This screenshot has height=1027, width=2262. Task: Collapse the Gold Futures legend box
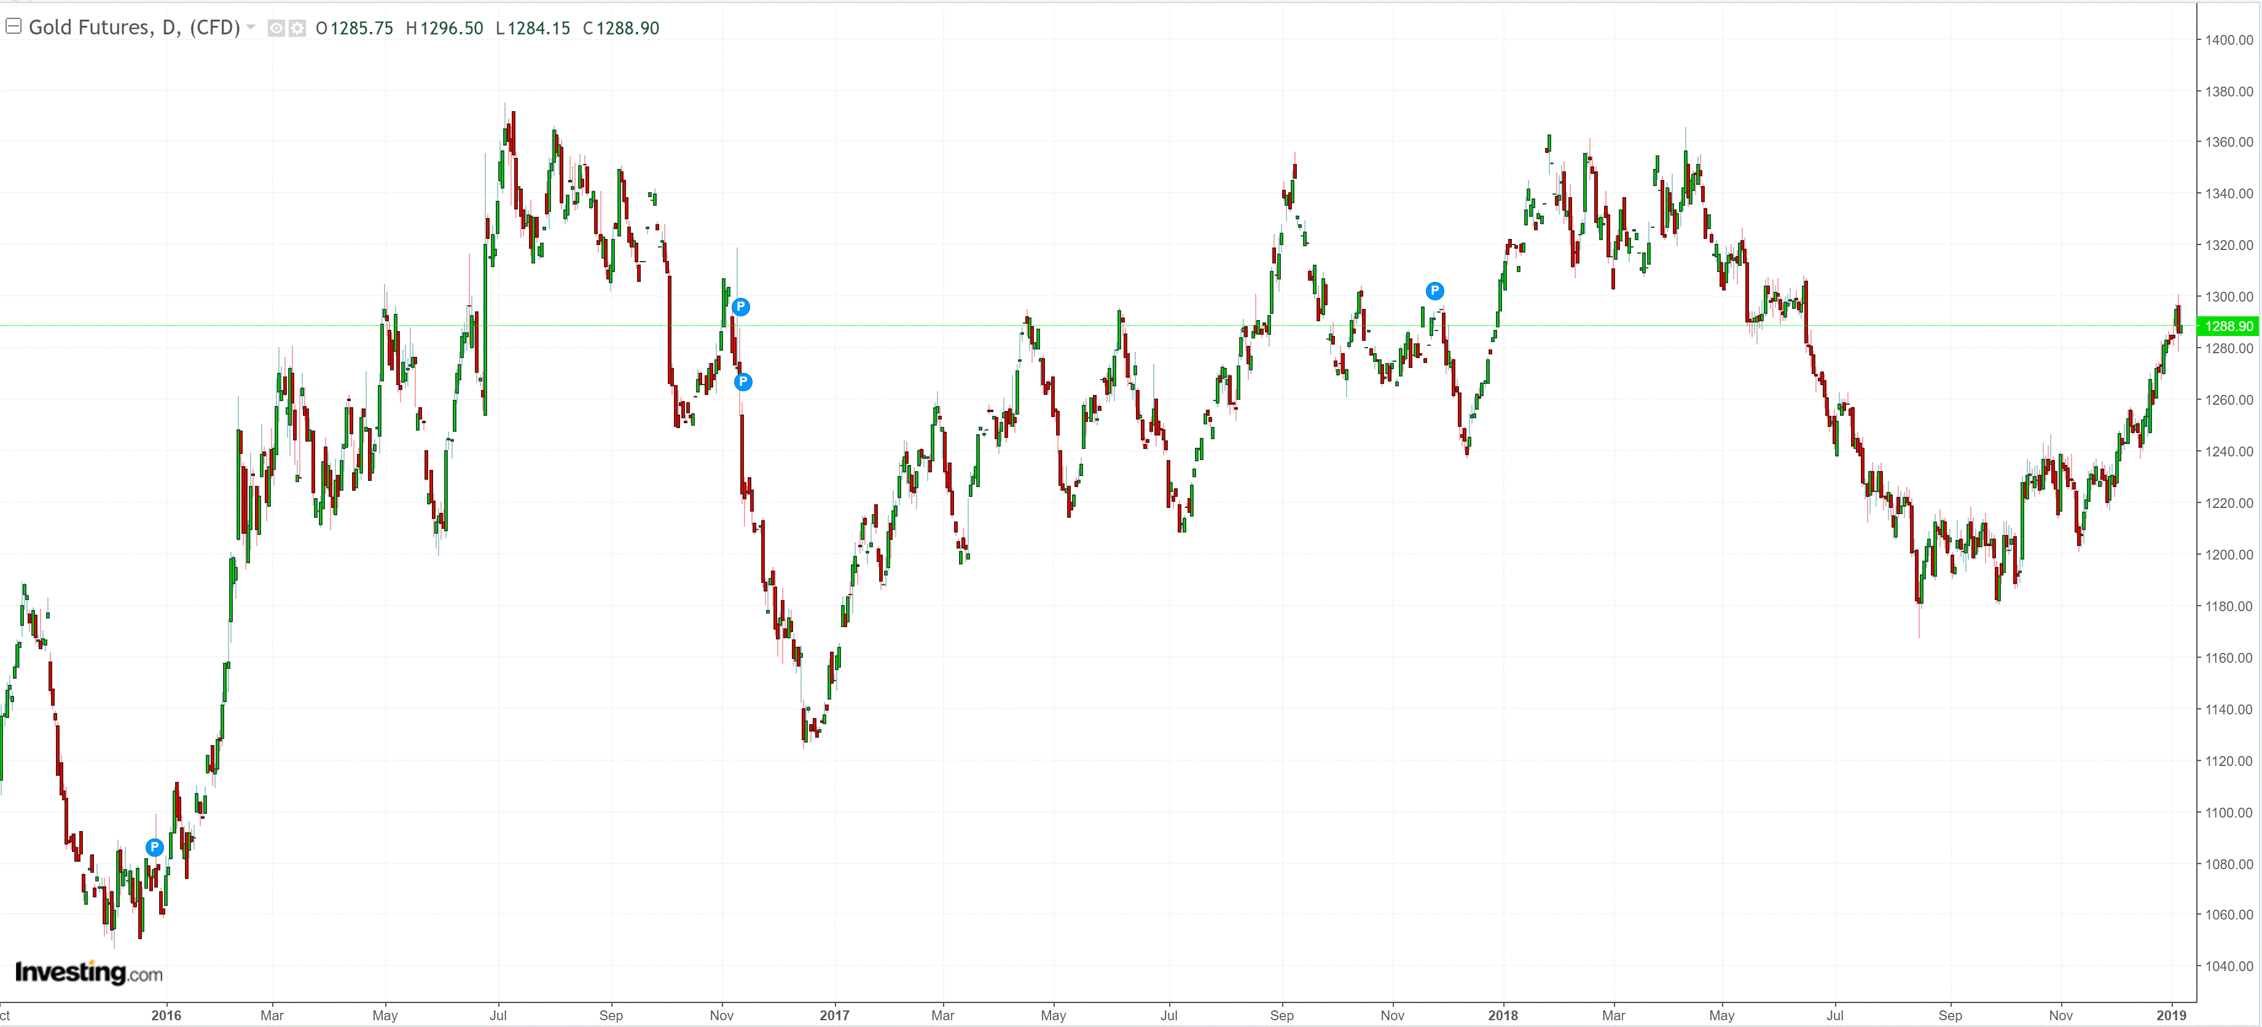click(x=13, y=26)
